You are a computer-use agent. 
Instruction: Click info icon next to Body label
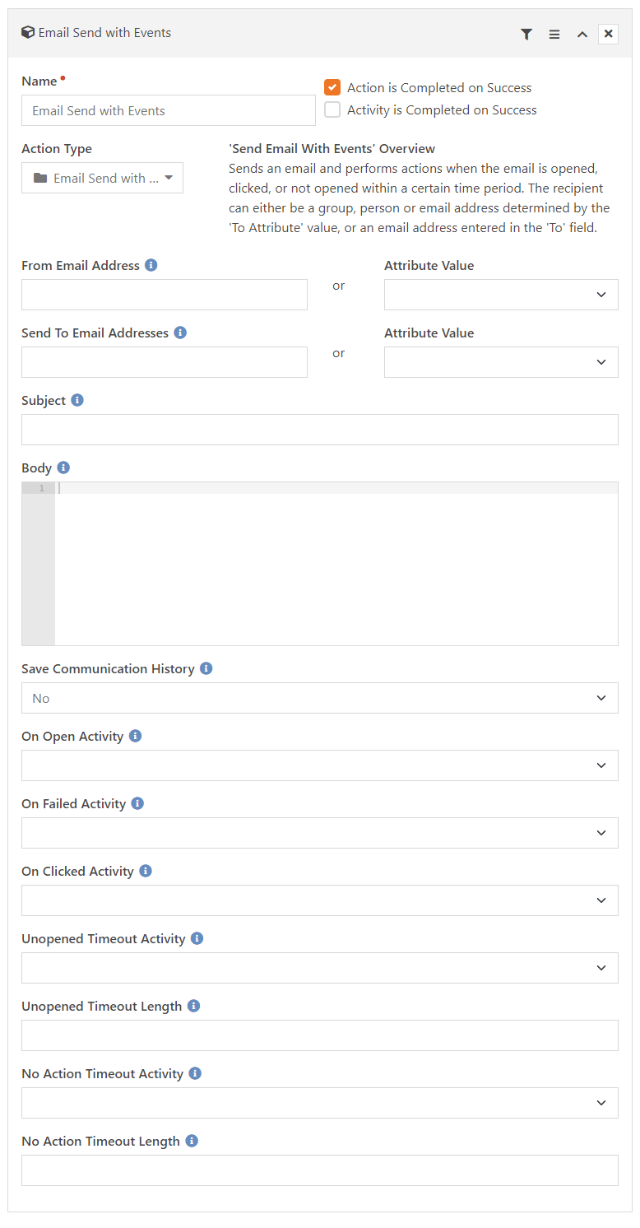[63, 467]
